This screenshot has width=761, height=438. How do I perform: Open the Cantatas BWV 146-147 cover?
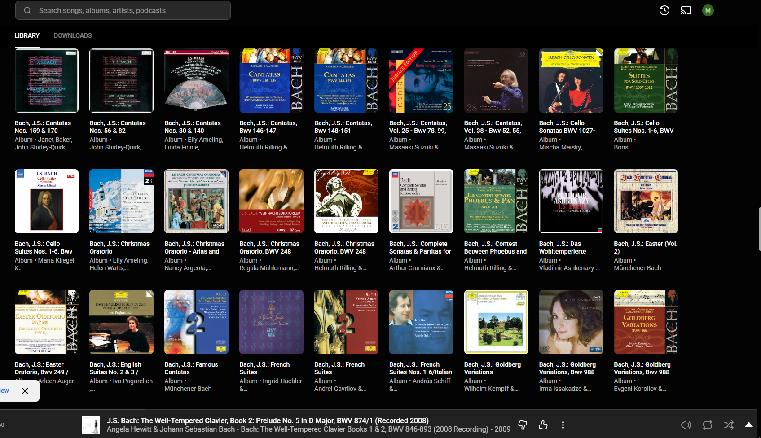click(x=271, y=80)
